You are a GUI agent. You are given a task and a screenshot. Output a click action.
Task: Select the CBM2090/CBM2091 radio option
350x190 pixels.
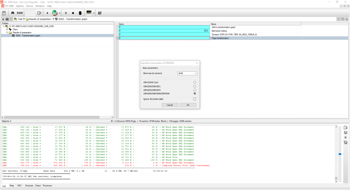(195, 86)
